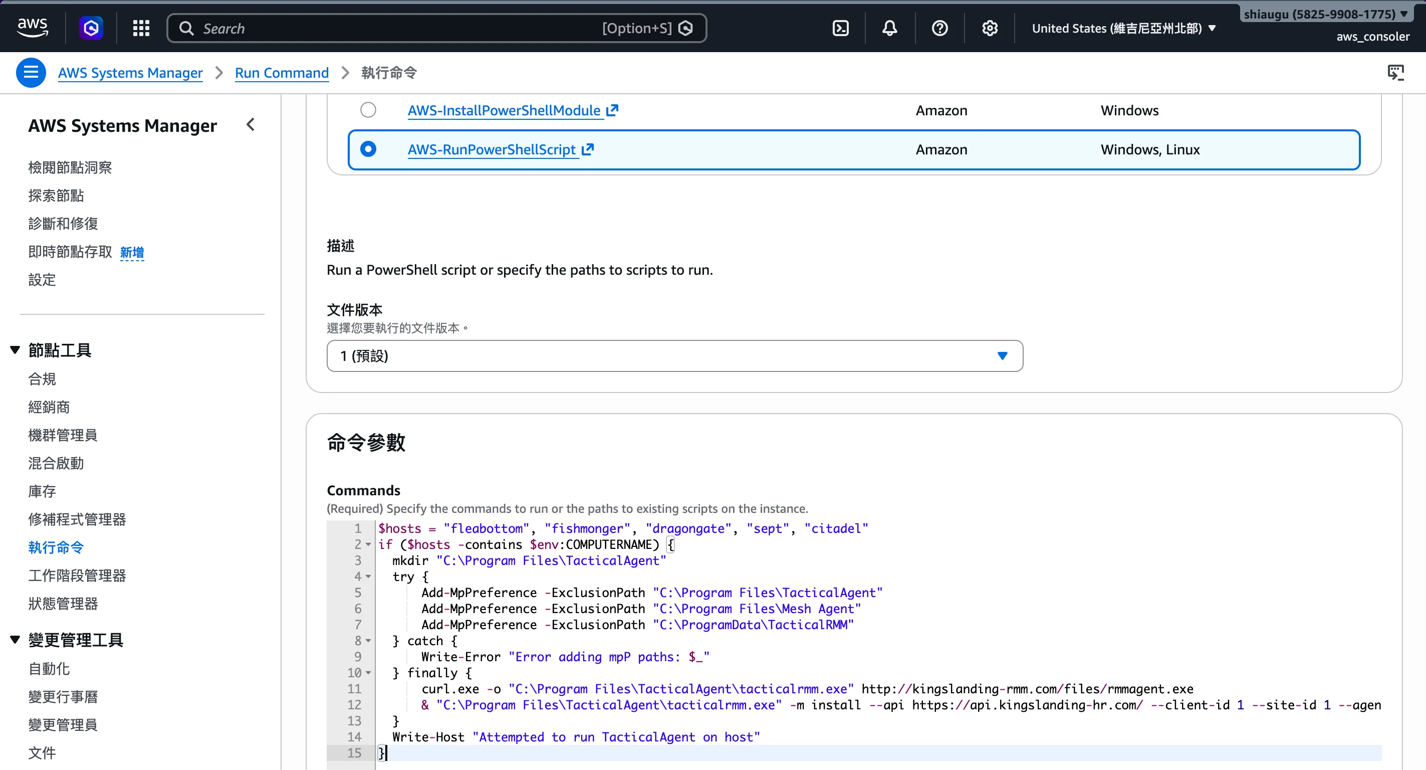
Task: Open 文件 in the sidebar
Action: [x=42, y=753]
